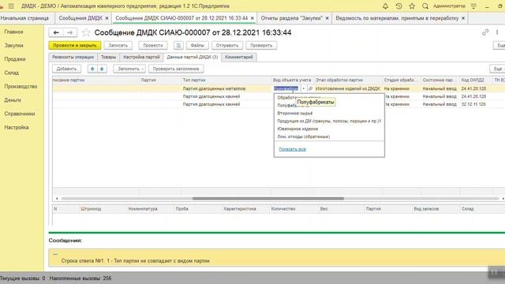
Task: Open Закупки section
Action: (x=14, y=46)
